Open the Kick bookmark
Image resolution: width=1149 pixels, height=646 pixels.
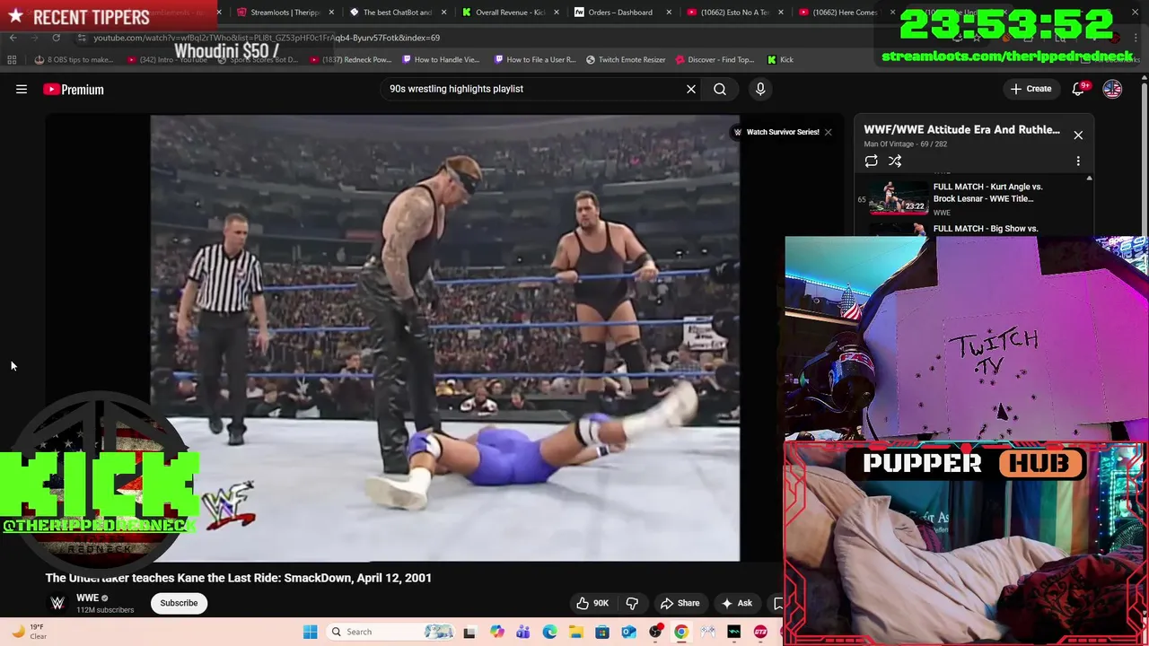pyautogui.click(x=780, y=60)
